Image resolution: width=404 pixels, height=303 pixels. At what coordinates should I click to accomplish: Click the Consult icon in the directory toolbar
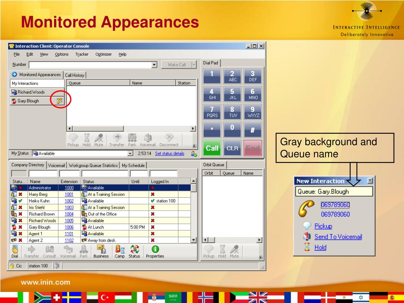(x=49, y=249)
